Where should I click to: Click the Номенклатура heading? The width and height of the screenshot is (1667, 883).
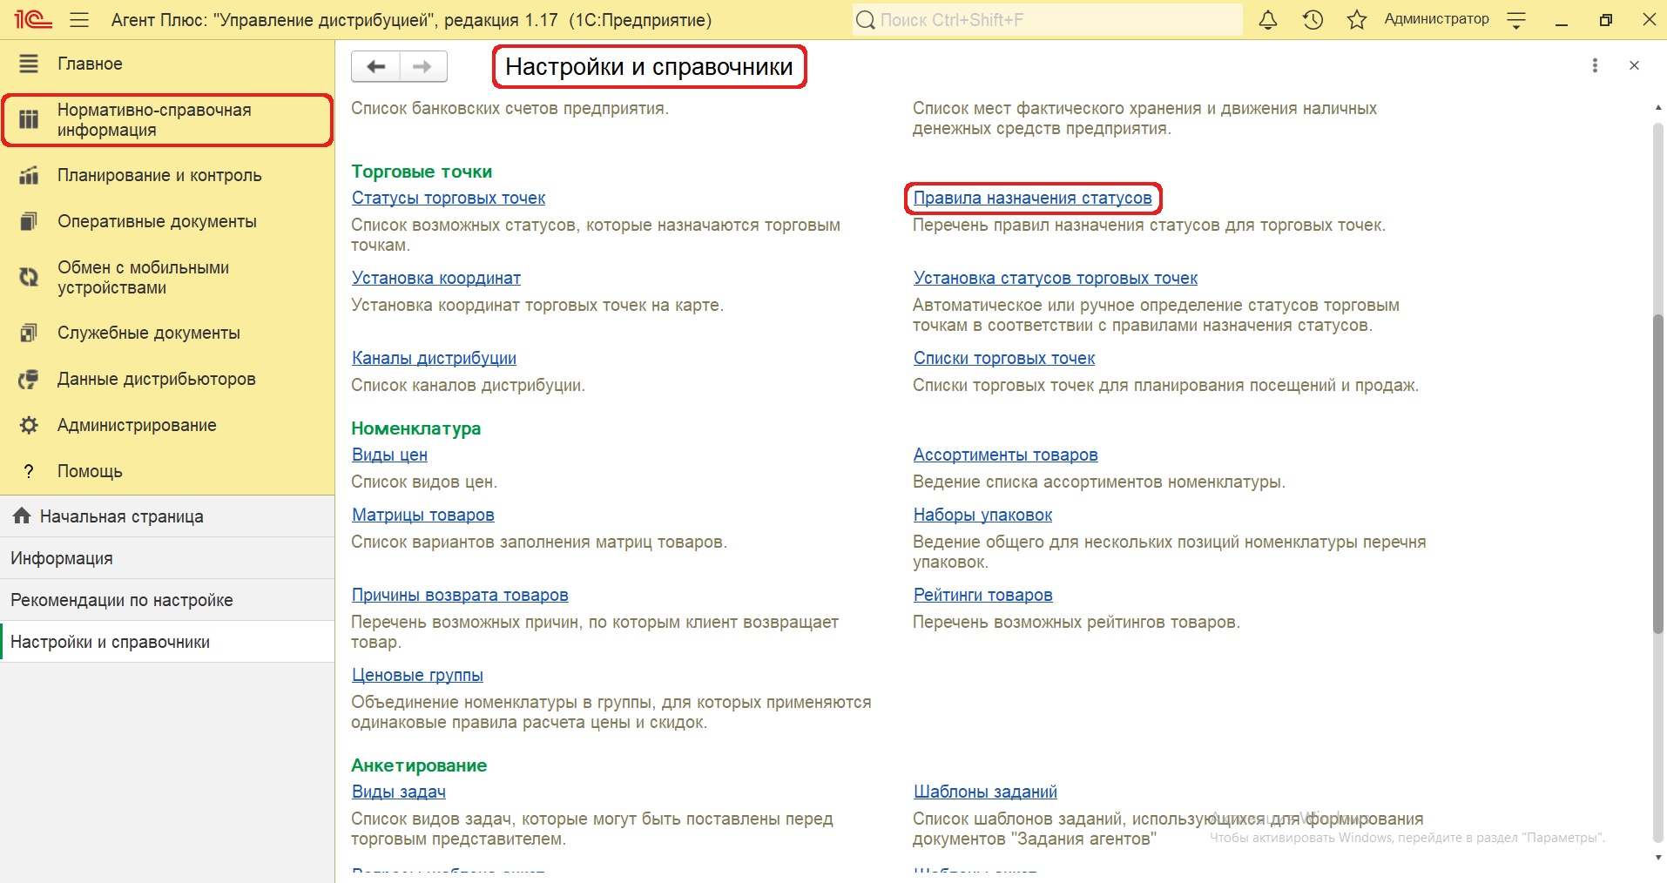pos(415,428)
